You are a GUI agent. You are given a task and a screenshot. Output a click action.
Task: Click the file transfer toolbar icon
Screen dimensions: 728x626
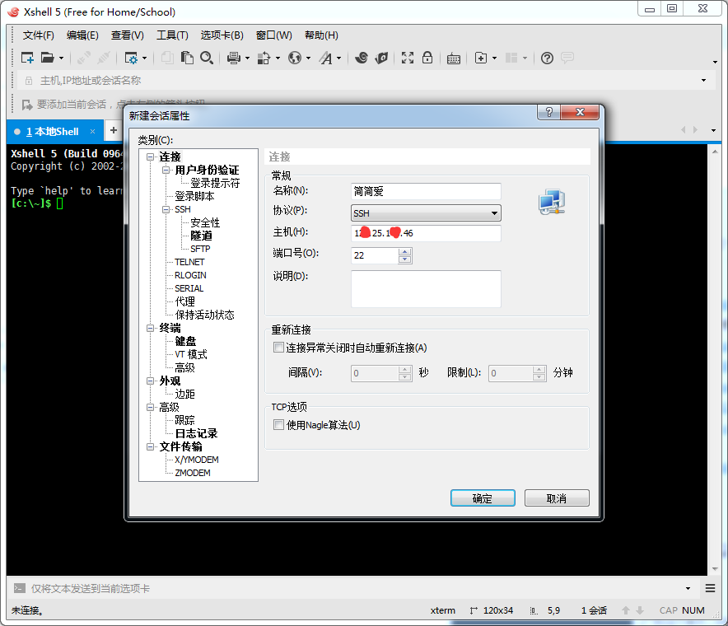click(264, 58)
